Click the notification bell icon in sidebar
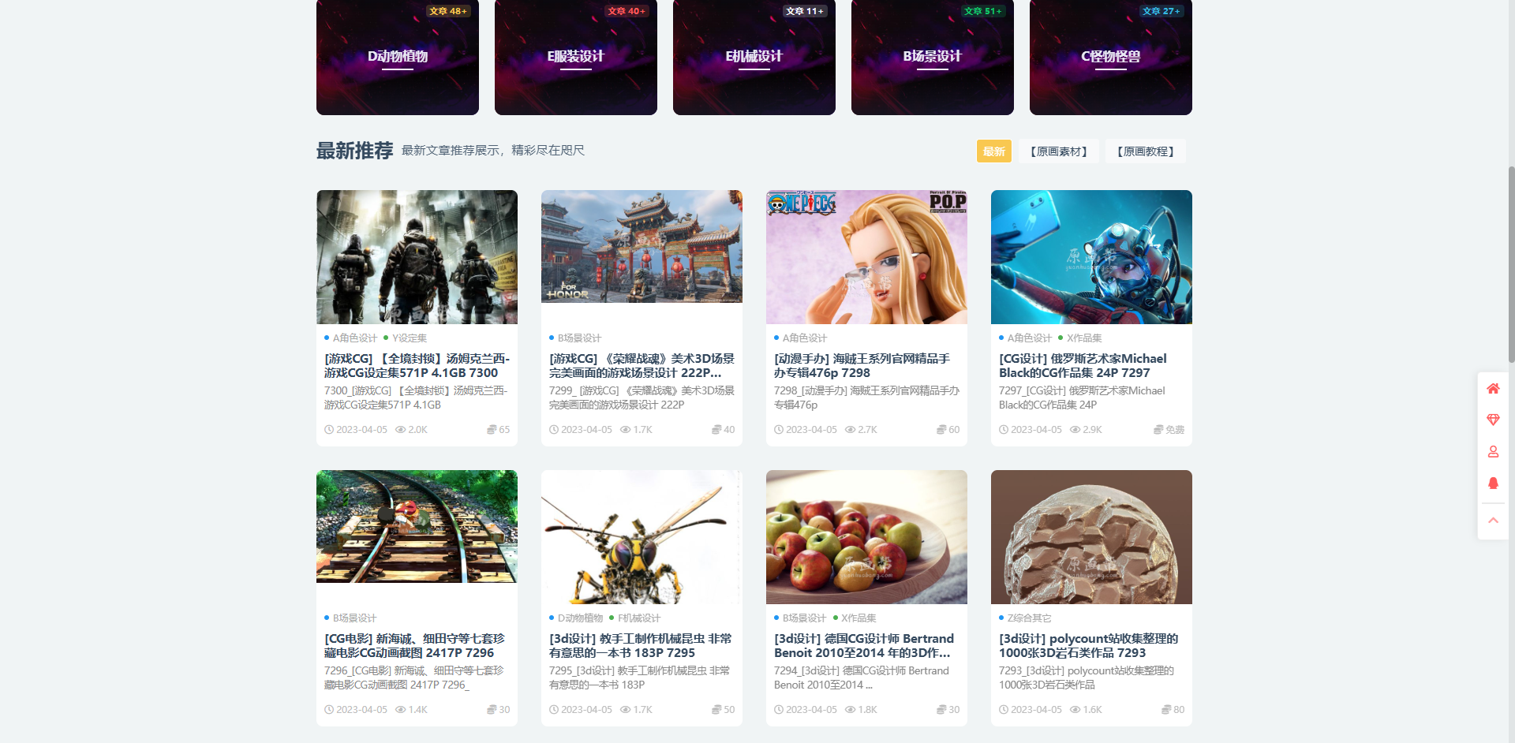 click(1493, 484)
